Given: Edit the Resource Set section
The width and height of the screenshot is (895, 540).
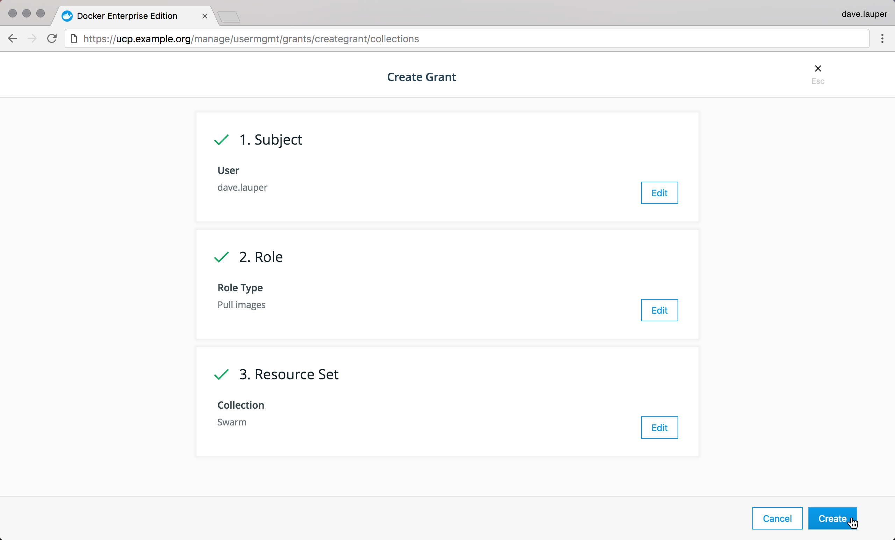Looking at the screenshot, I should coord(659,428).
